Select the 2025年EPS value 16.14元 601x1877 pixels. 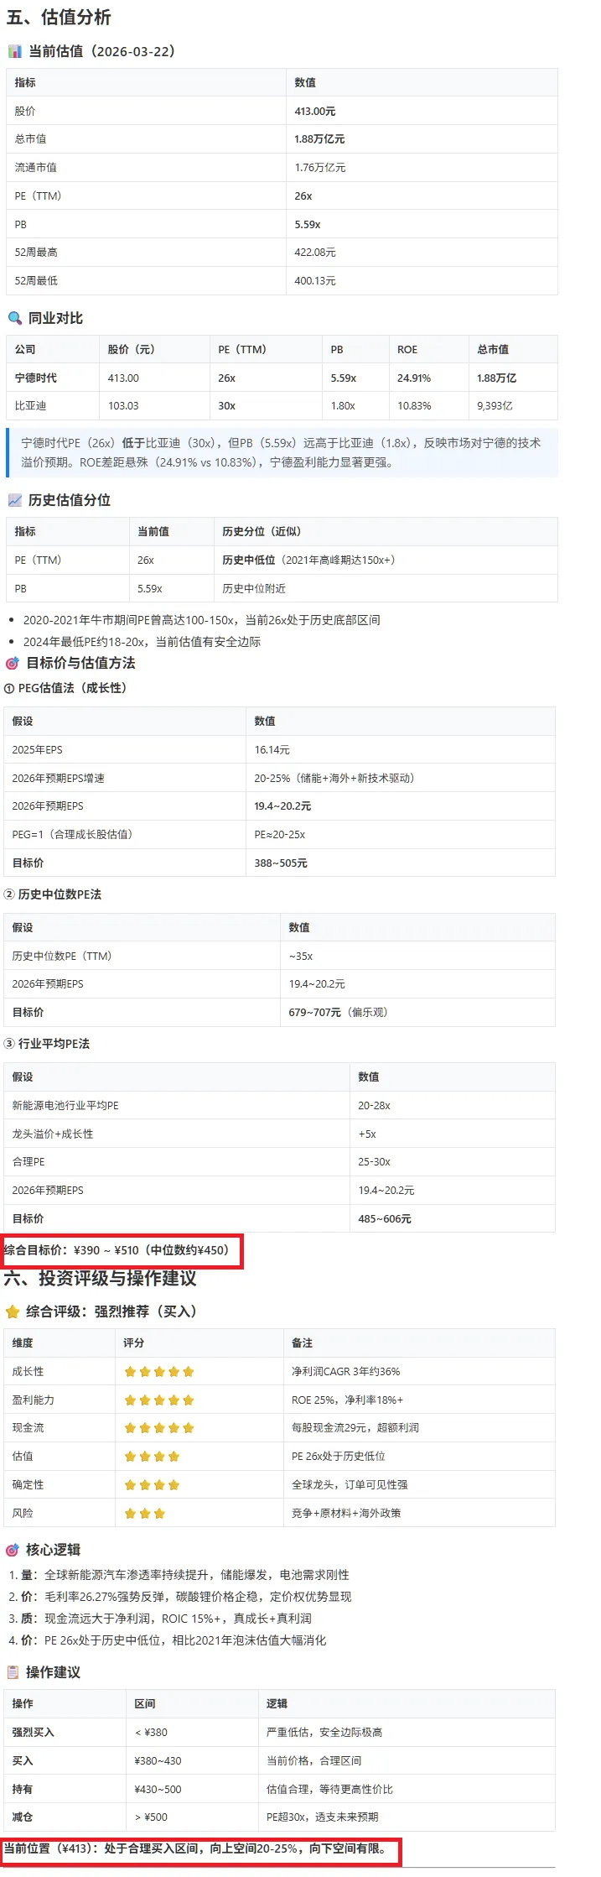(272, 750)
